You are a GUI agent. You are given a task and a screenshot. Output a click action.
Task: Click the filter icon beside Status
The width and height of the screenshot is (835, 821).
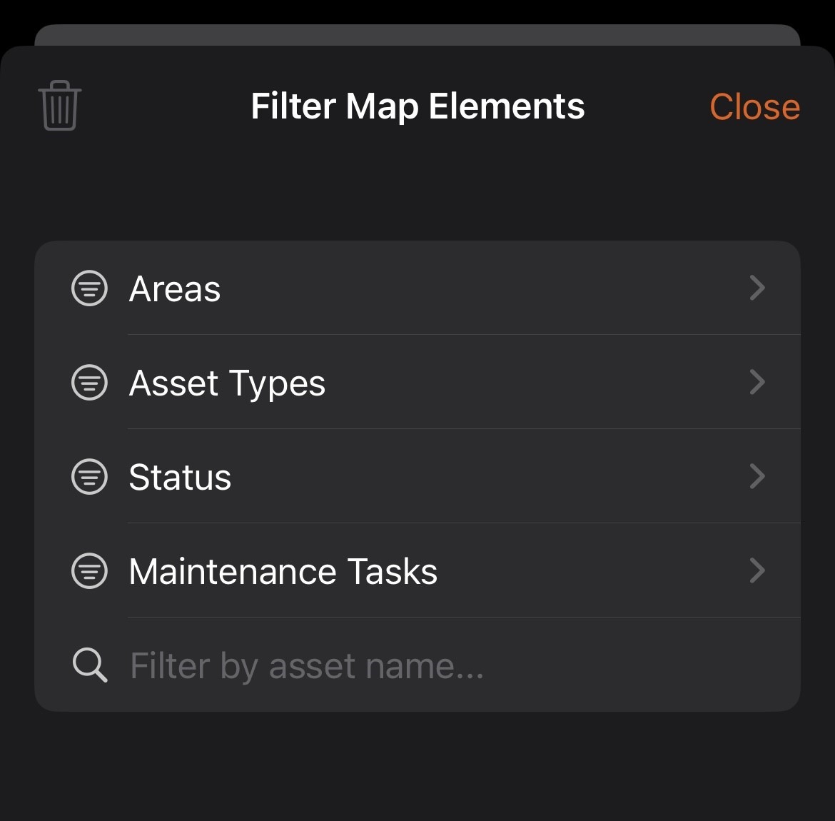(90, 477)
